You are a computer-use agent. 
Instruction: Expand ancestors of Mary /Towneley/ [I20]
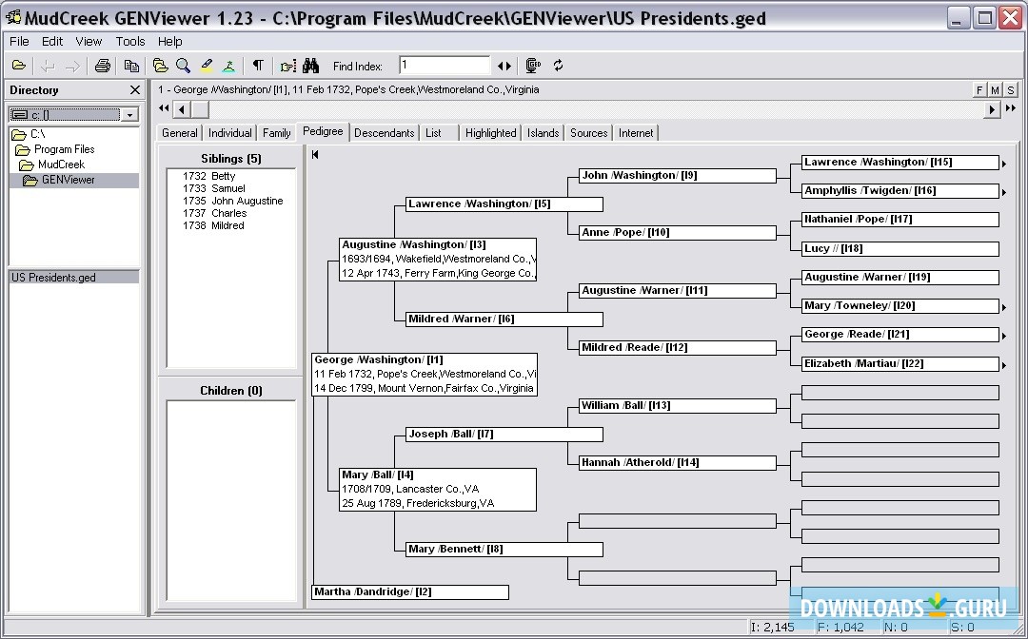(x=1004, y=307)
